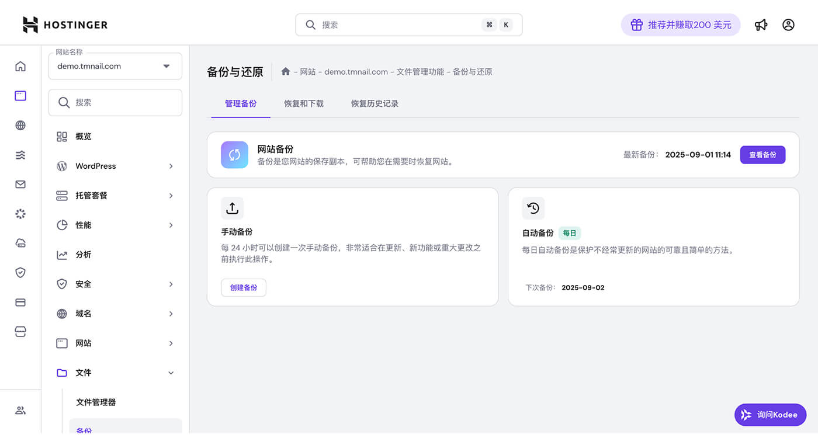This screenshot has width=818, height=438.
Task: Expand the 性能 menu
Action: coord(171,225)
